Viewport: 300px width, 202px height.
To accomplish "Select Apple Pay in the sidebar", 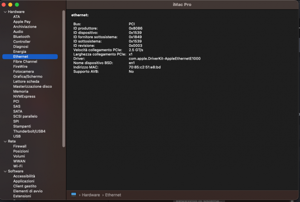I will click(x=22, y=22).
